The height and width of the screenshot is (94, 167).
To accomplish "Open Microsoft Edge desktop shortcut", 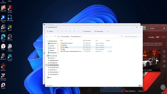I will [x=3, y=38].
